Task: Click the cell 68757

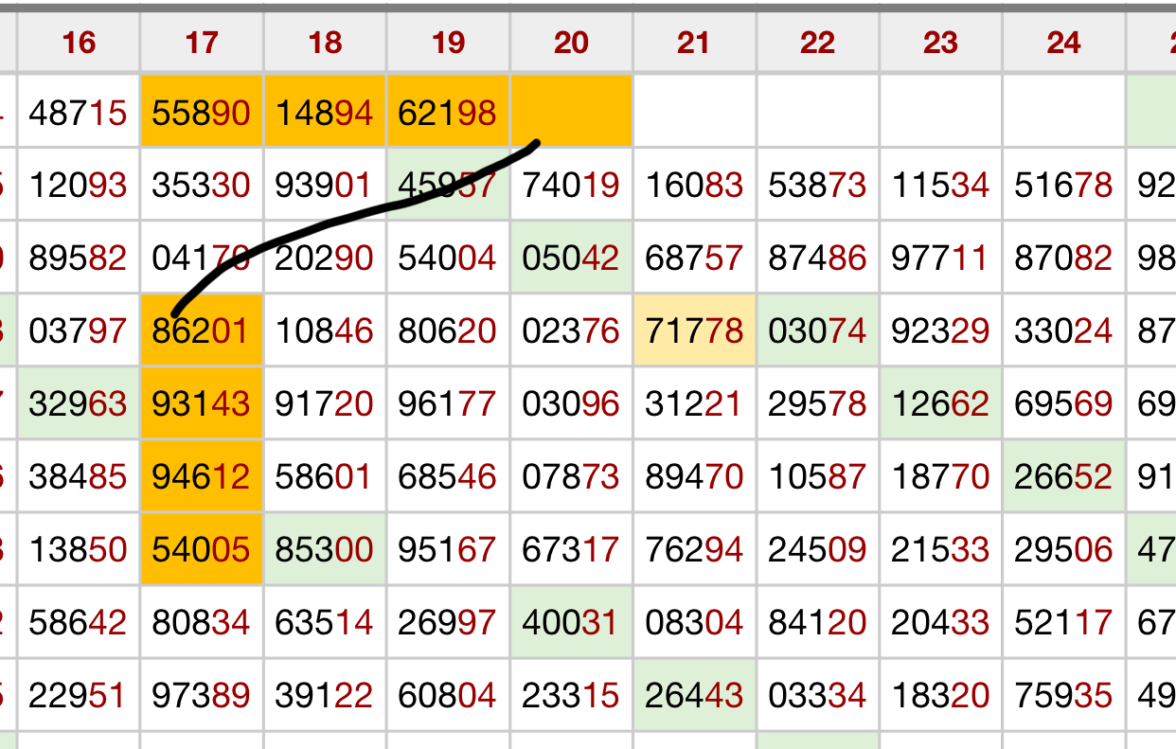Action: (x=694, y=258)
